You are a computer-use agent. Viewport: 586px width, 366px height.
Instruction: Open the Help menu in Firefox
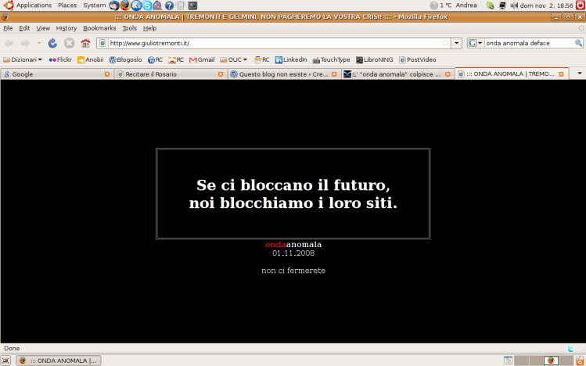pyautogui.click(x=149, y=28)
